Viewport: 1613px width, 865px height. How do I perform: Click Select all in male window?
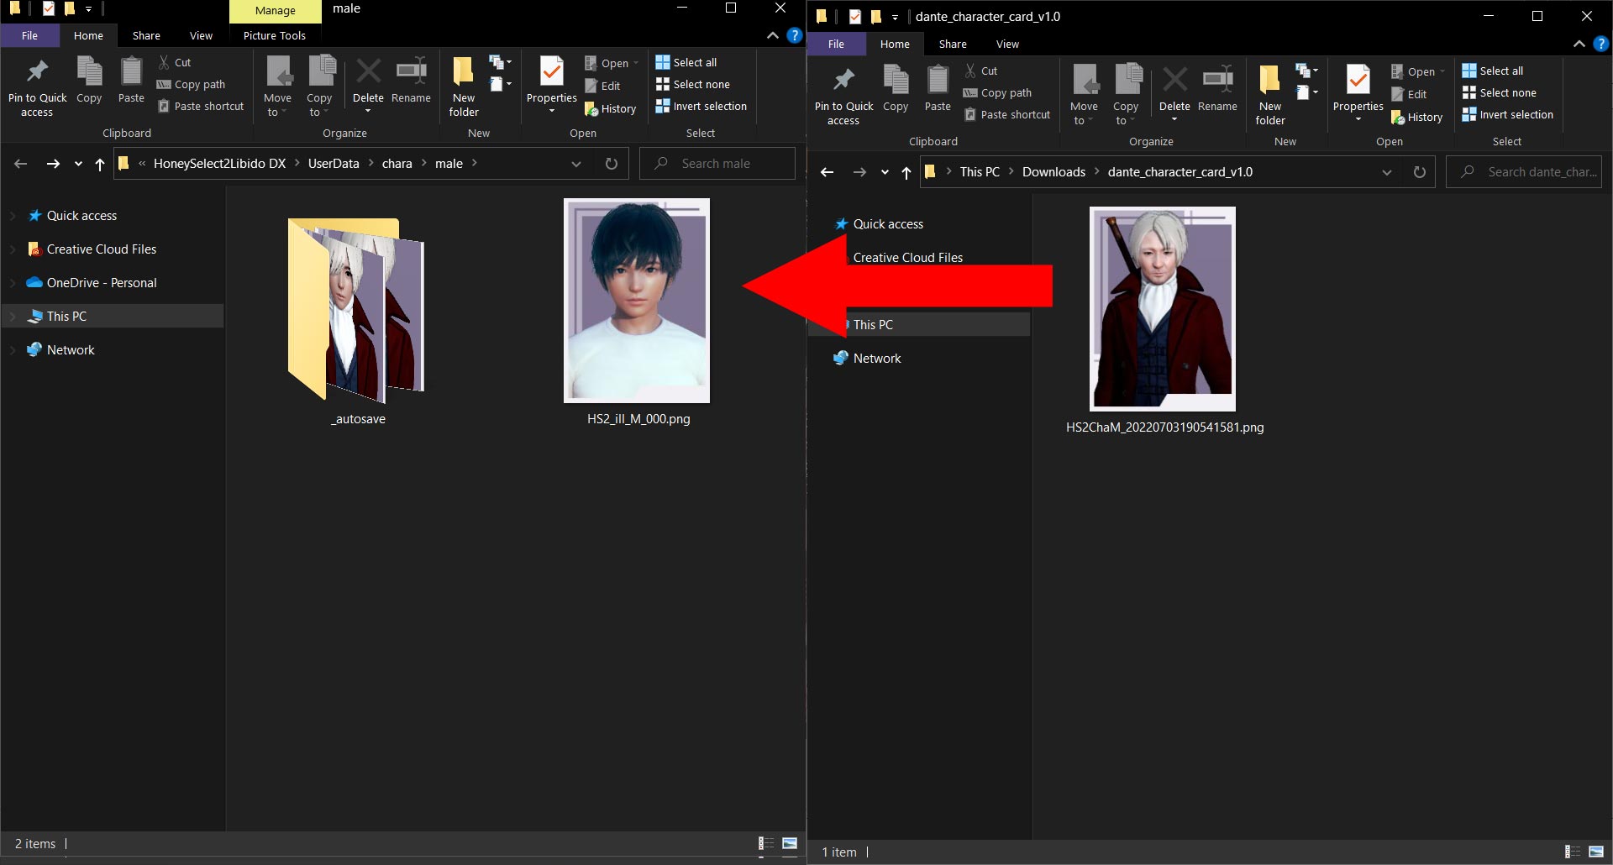[x=686, y=62]
